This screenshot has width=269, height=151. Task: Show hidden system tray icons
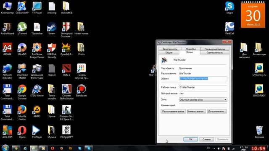coord(214,148)
